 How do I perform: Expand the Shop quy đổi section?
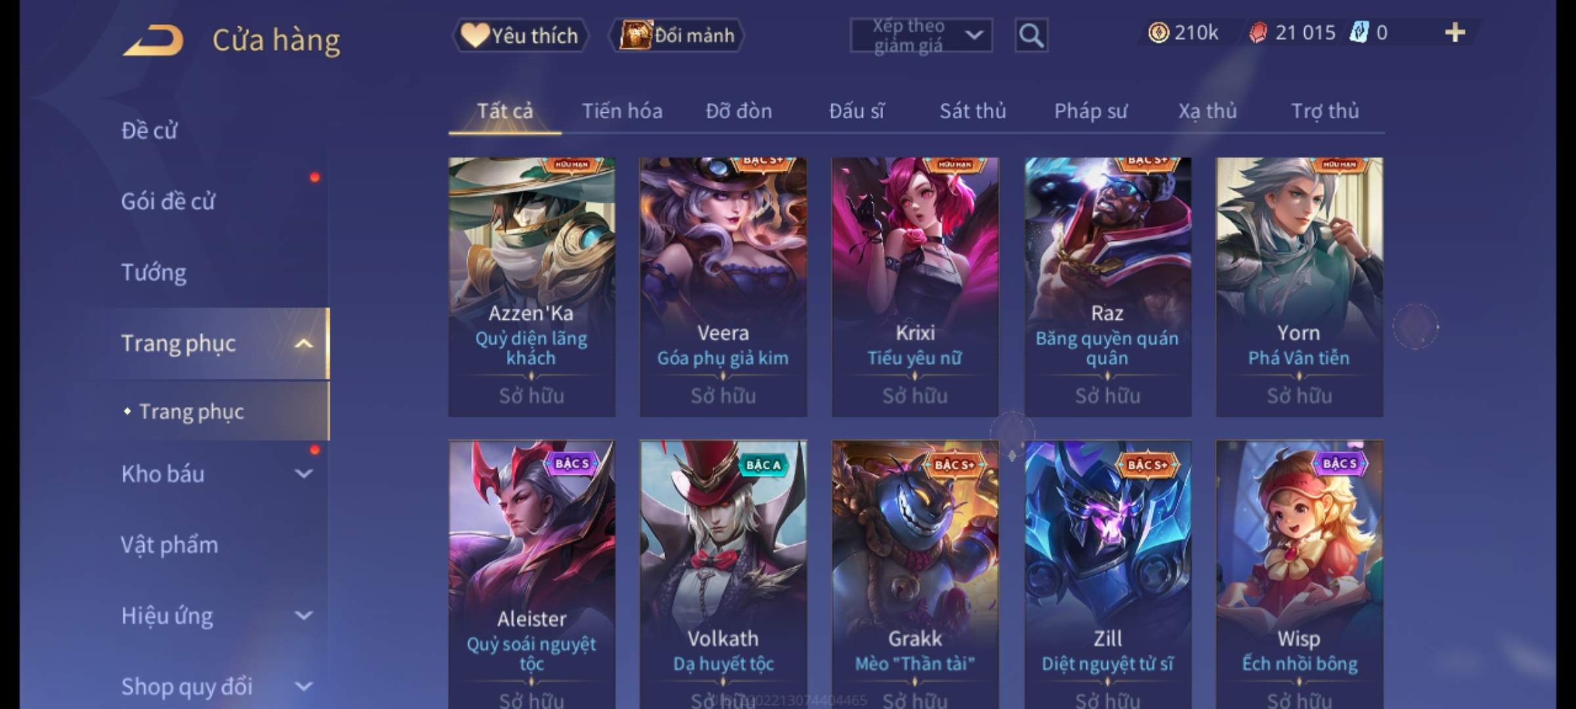click(303, 687)
